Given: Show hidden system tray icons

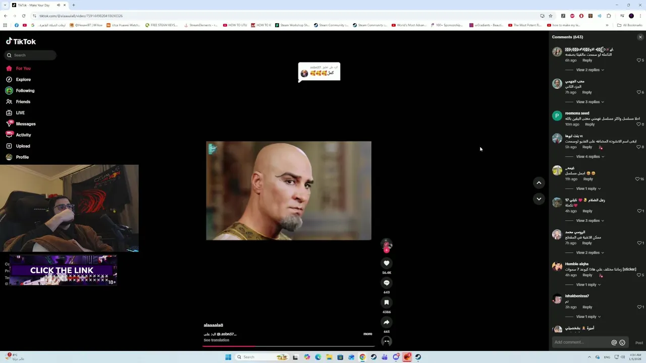Looking at the screenshot, I should [589, 357].
